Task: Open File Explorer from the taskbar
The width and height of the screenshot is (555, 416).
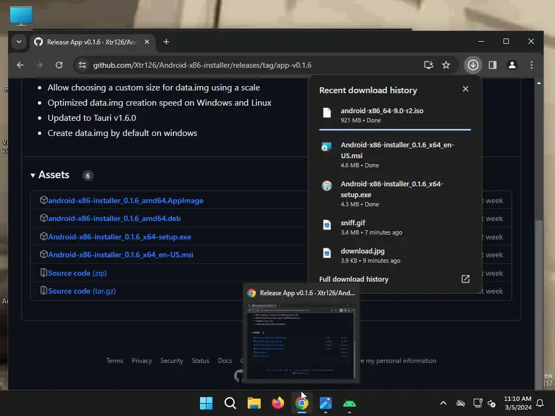Action: click(254, 403)
